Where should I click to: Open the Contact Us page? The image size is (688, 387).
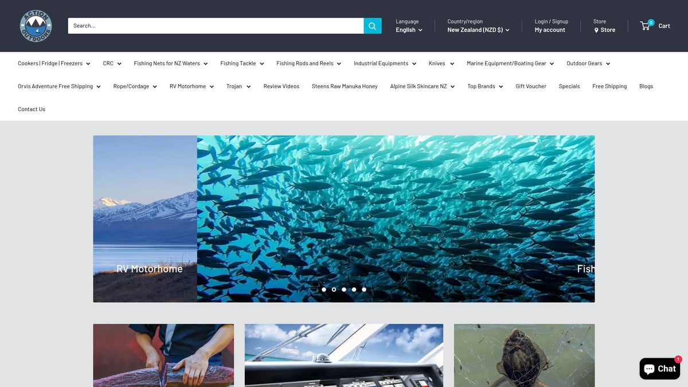[32, 108]
